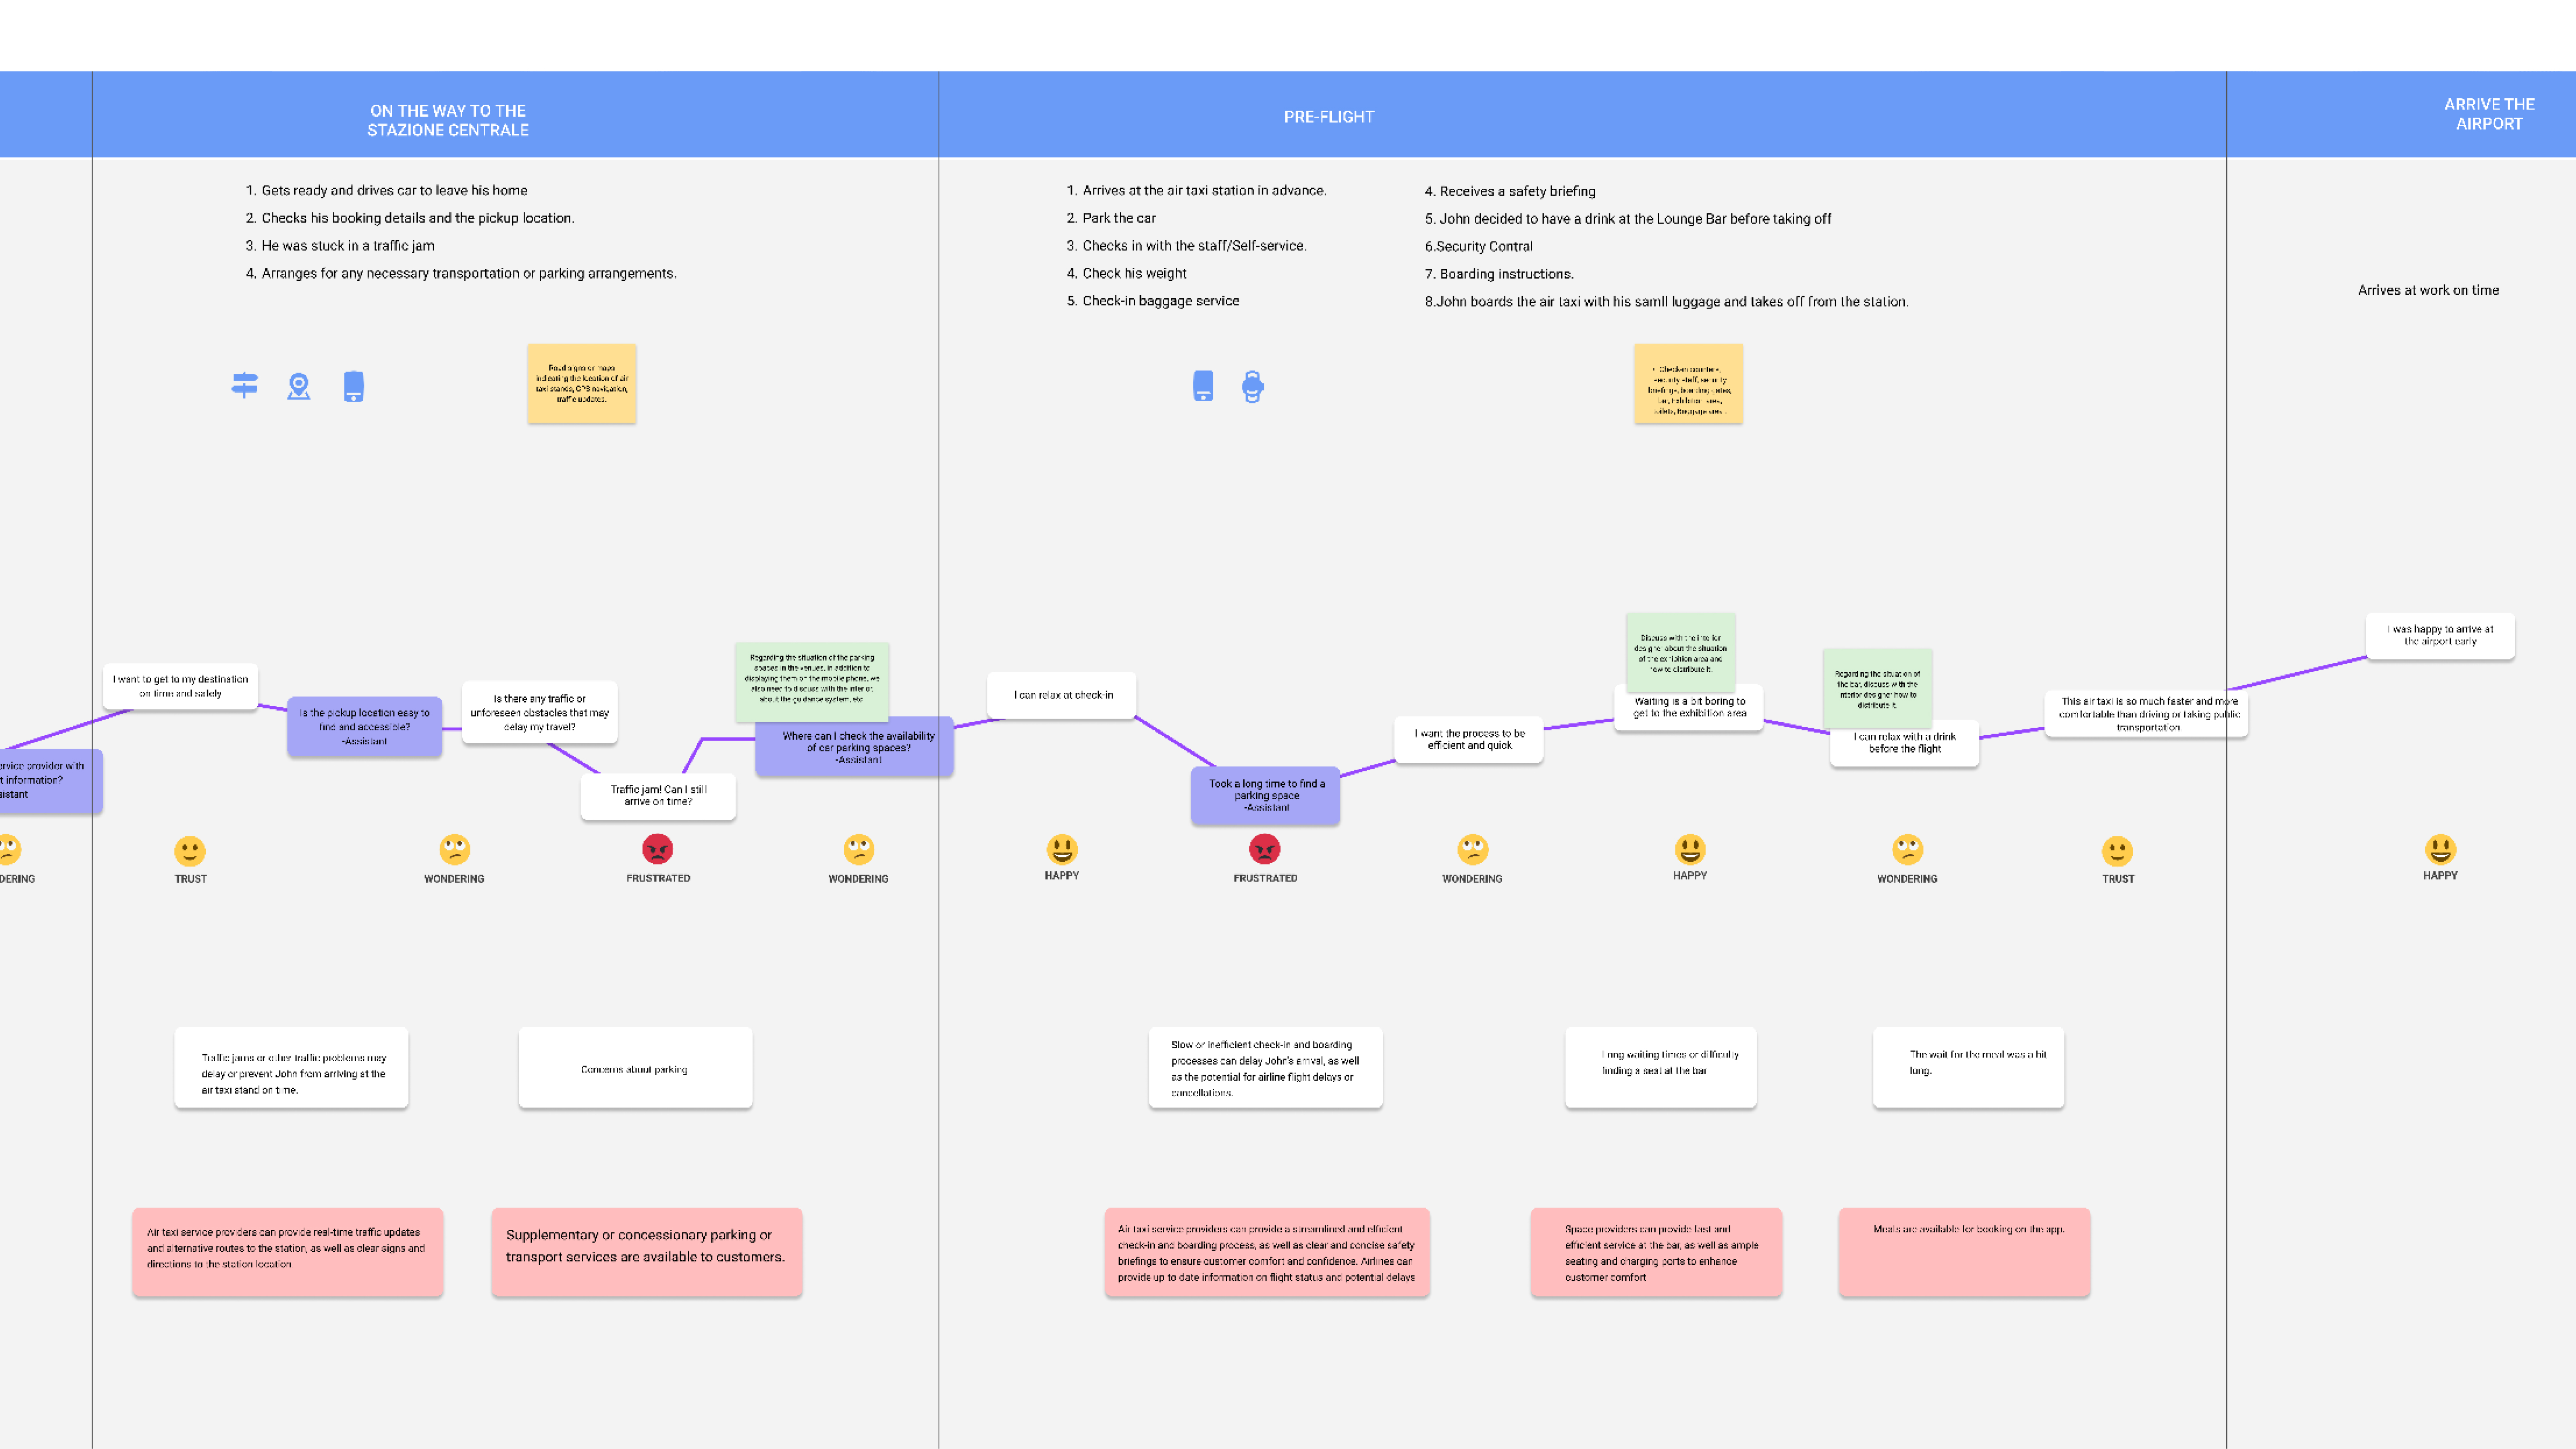Select the map pin location icon
Viewport: 2576px width, 1449px height.
click(299, 386)
